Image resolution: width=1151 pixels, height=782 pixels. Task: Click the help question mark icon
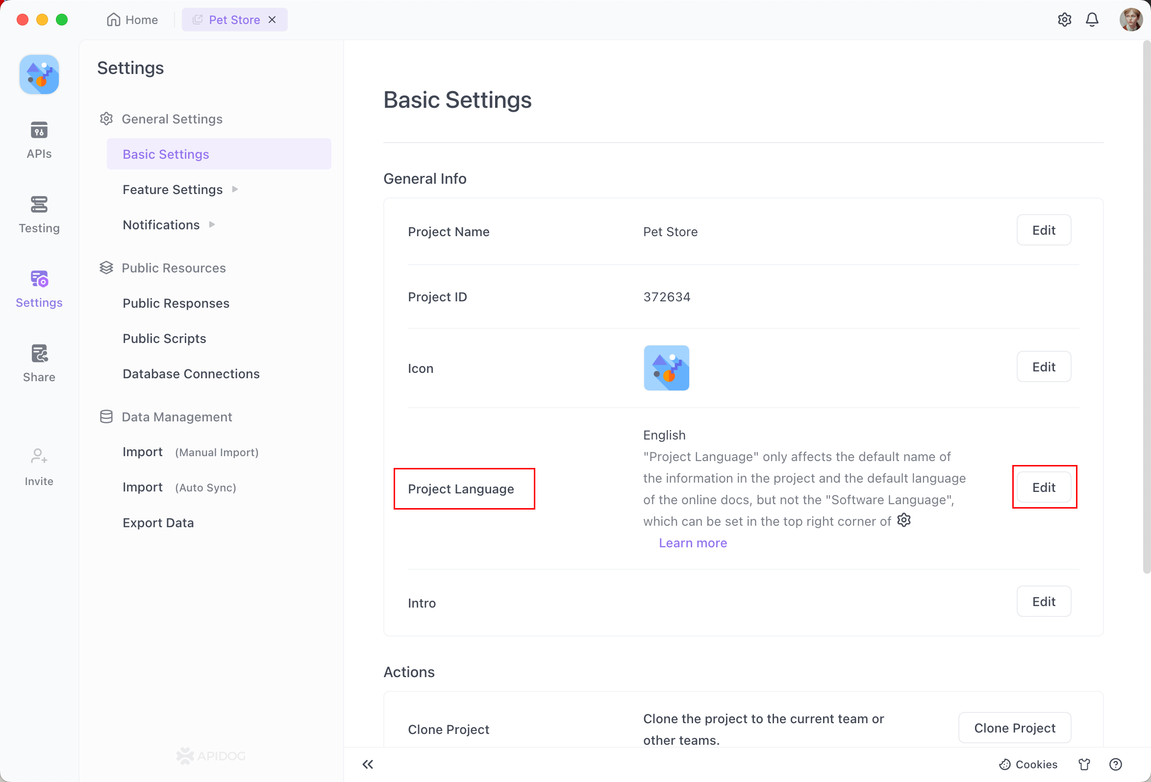coord(1115,764)
